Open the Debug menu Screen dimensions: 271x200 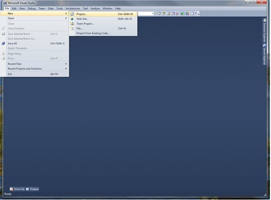pyautogui.click(x=32, y=9)
